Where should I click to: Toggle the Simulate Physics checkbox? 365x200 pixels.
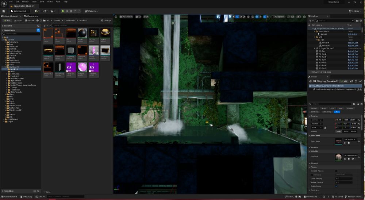point(336,171)
